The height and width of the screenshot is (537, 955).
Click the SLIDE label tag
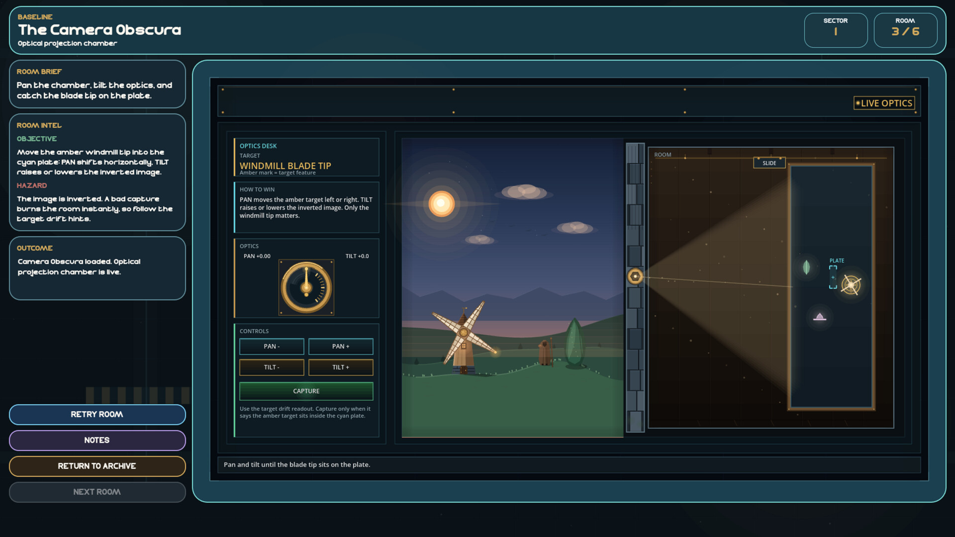click(x=769, y=163)
